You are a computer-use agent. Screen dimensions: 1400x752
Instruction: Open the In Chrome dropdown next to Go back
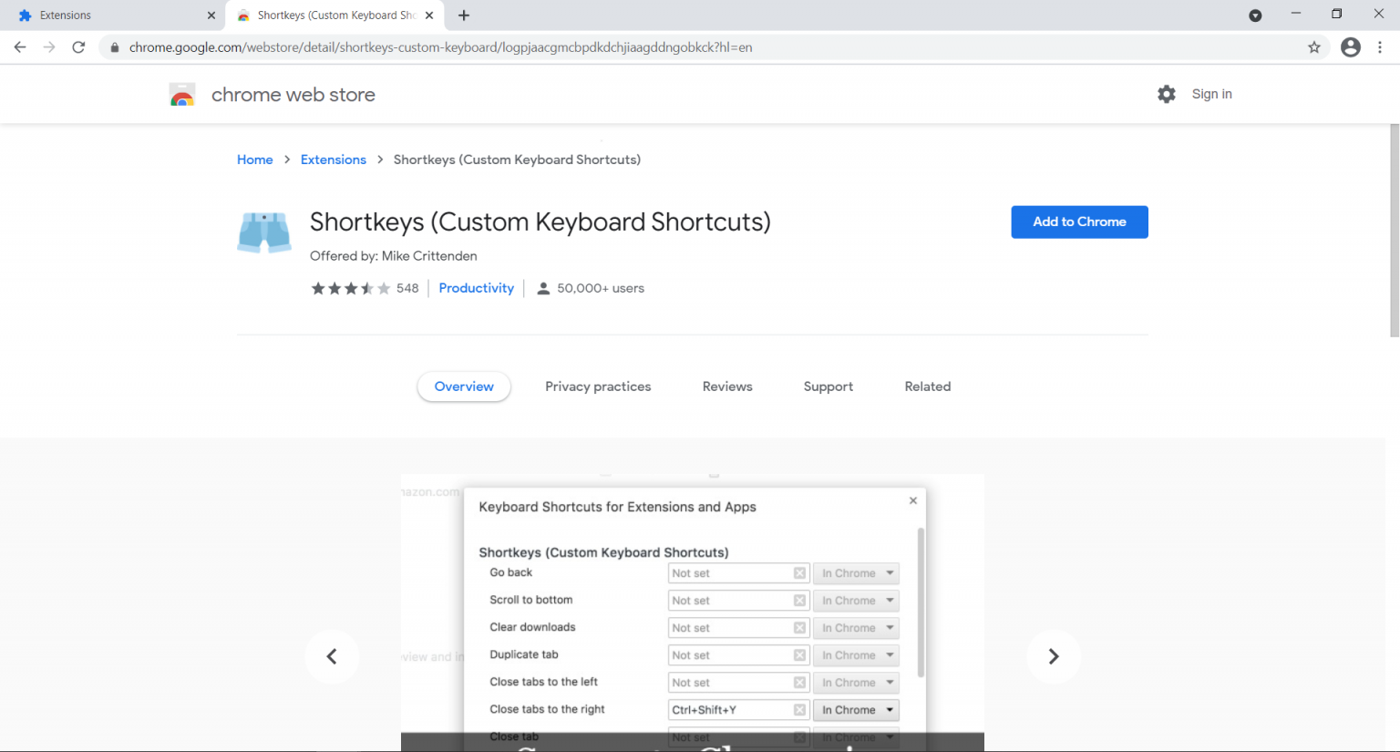855,572
